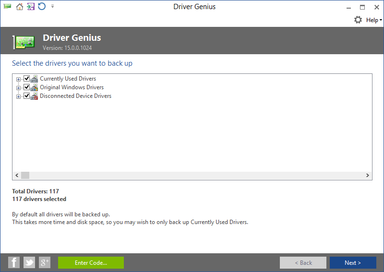This screenshot has height=272, width=384.
Task: Click the Driver Genius app icon in title bar
Action: coord(7,6)
